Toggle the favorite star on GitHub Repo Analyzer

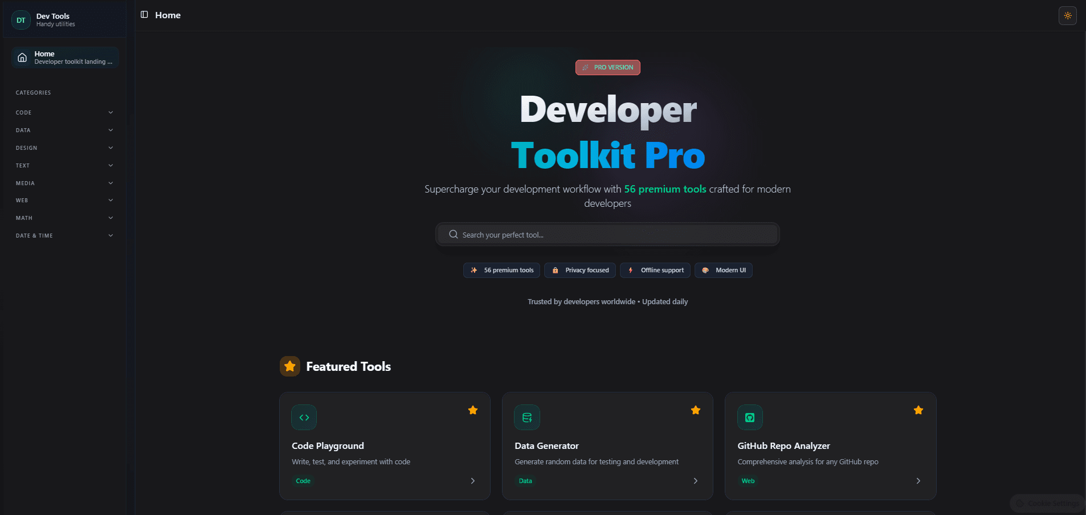click(x=918, y=410)
